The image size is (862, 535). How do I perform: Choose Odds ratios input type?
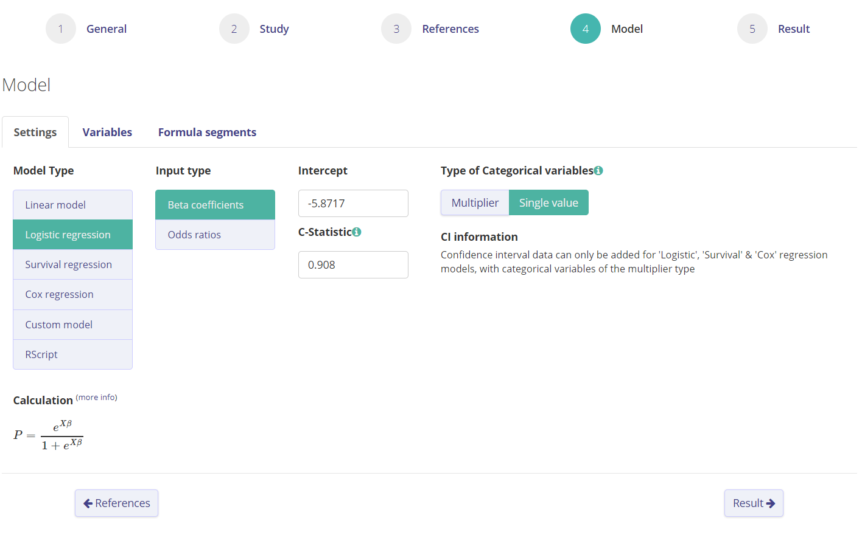click(215, 235)
